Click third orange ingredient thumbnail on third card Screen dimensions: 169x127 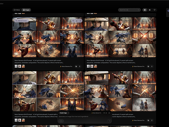(x=23, y=120)
